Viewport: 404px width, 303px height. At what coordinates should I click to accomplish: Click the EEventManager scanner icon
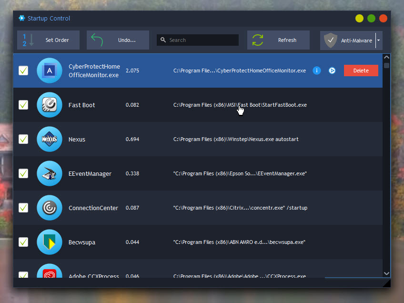[50, 173]
